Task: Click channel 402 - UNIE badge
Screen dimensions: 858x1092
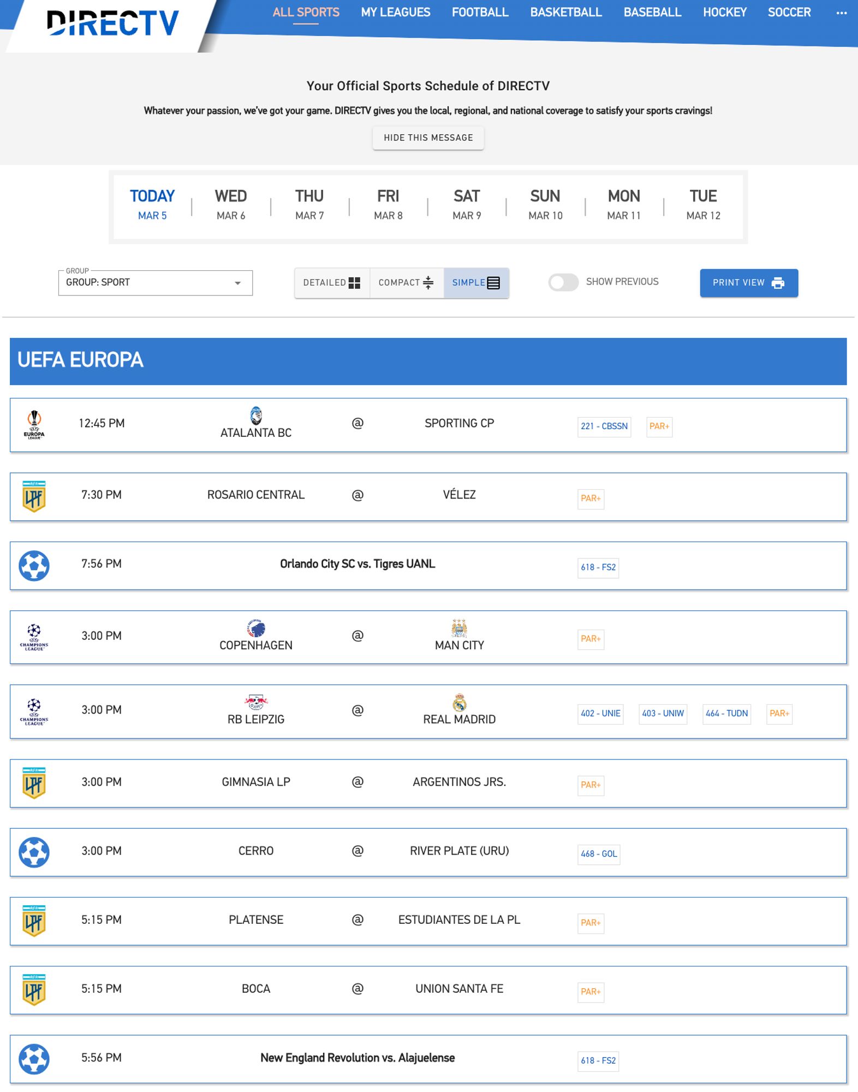Action: coord(600,714)
